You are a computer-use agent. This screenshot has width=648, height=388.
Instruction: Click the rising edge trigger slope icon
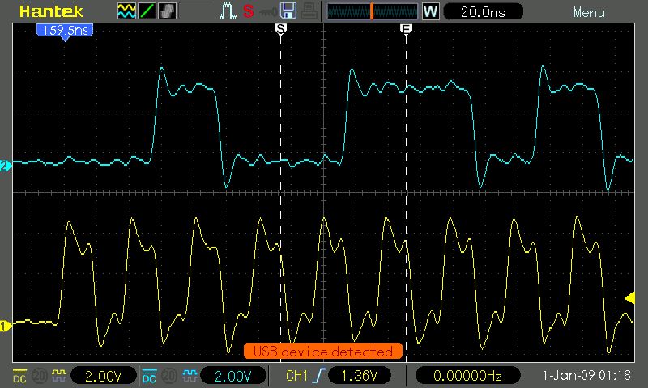(x=319, y=376)
